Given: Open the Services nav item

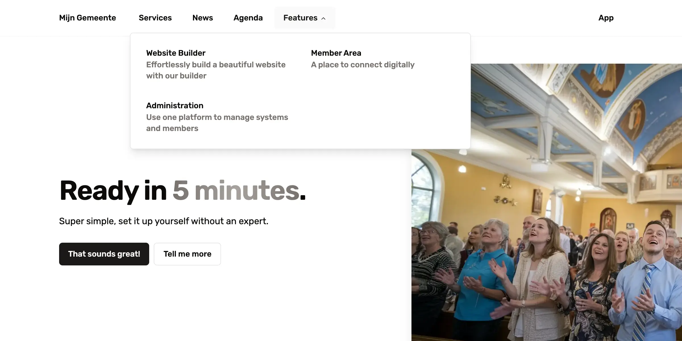Looking at the screenshot, I should (155, 18).
